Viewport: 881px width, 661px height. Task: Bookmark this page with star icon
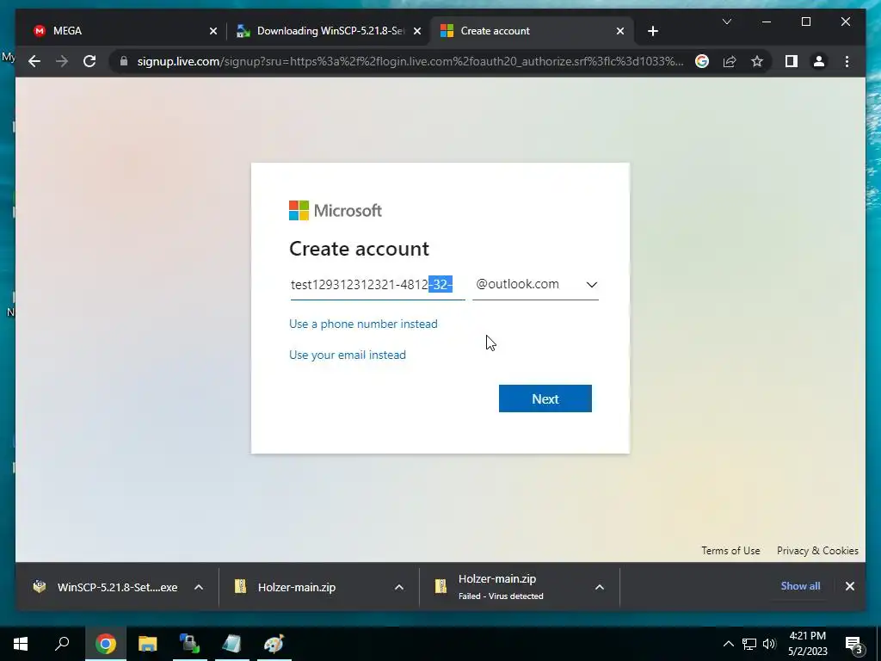(x=757, y=61)
